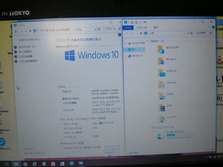Open recent locations dropdown in System window
Viewport: 223px width, 167px height.
(26, 31)
